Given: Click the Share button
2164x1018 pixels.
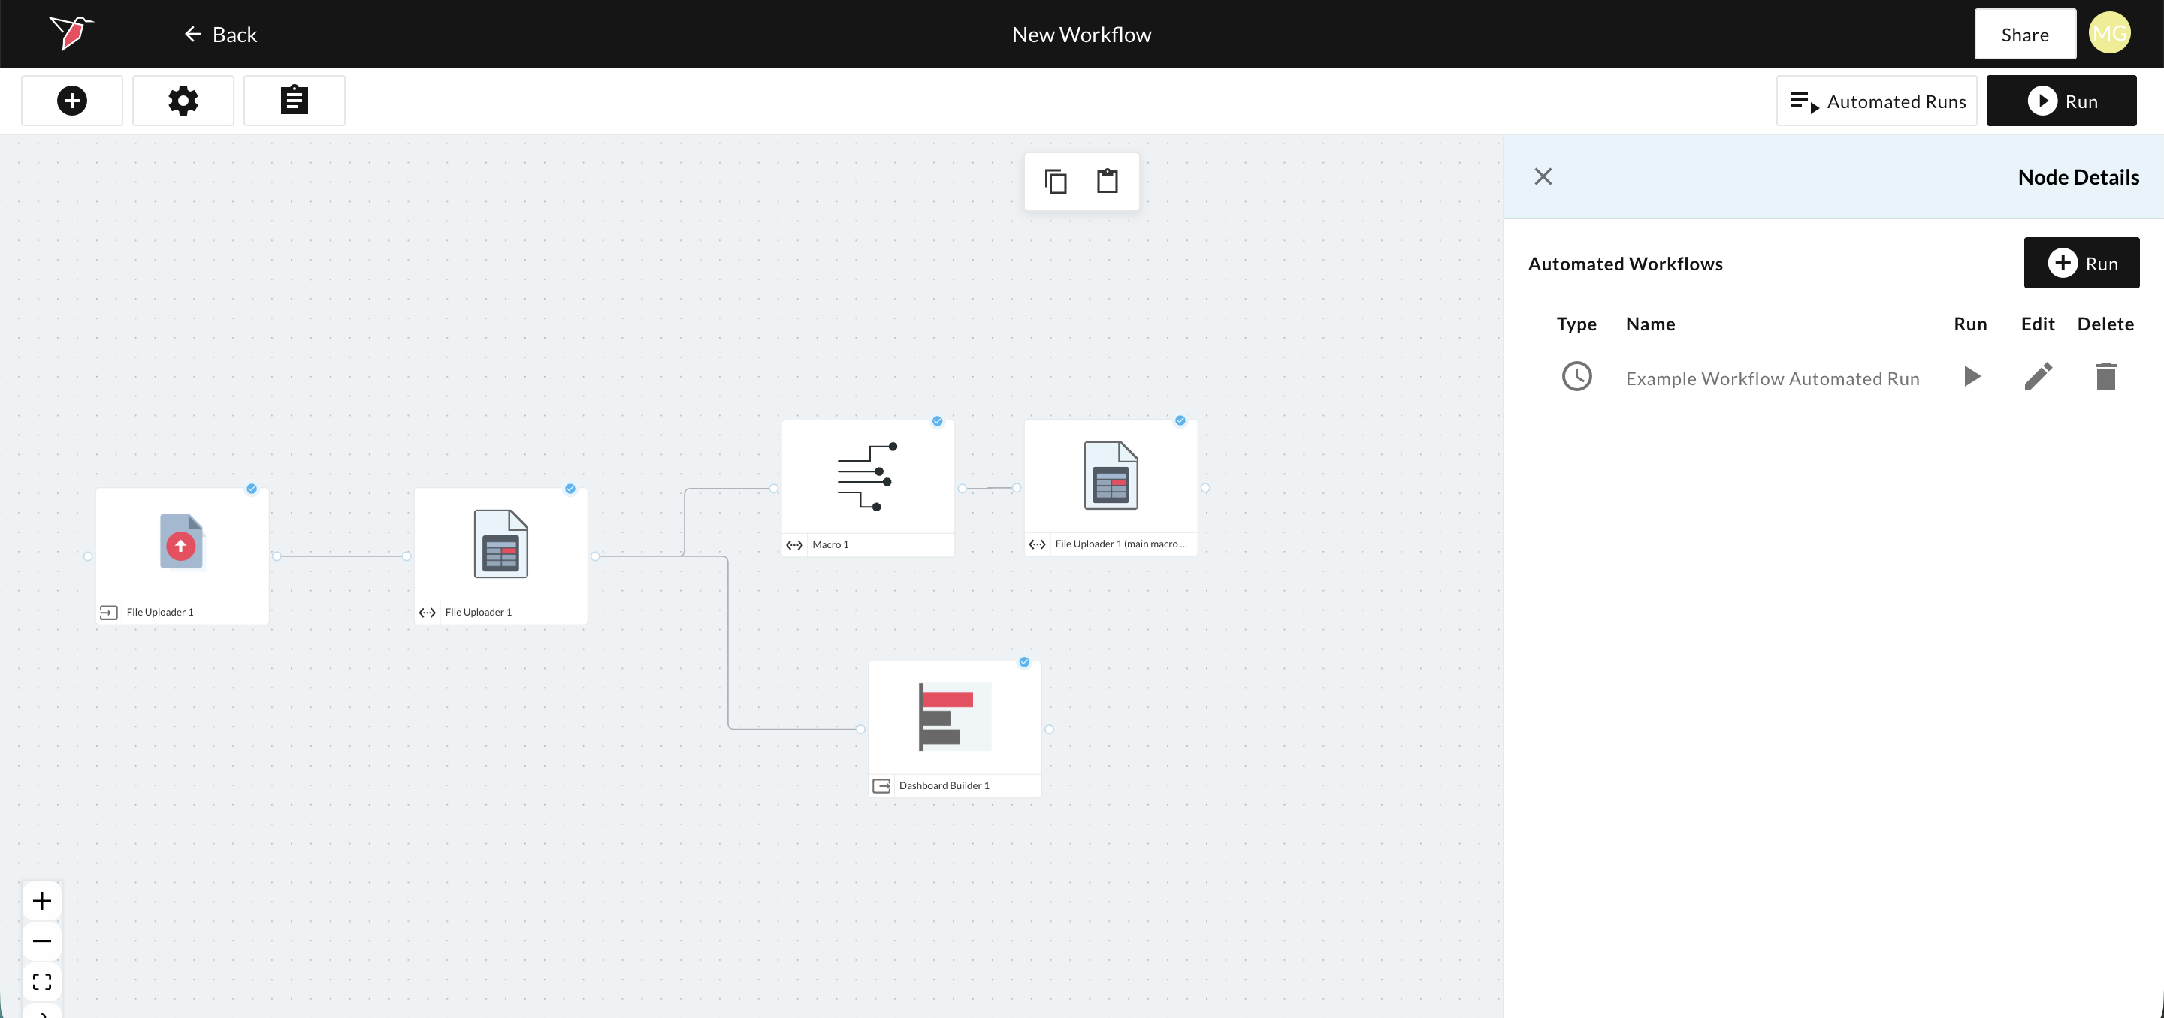Looking at the screenshot, I should coord(2024,35).
